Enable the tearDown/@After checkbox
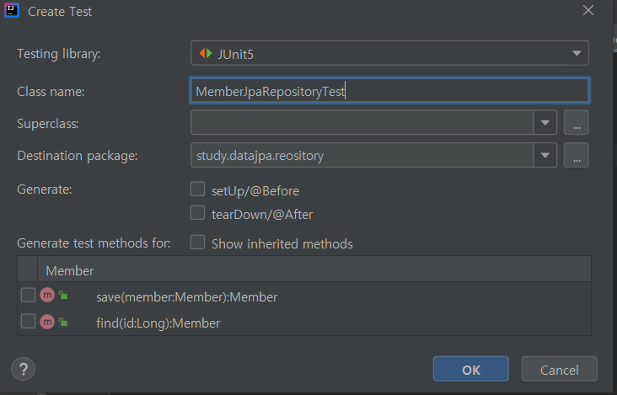Viewport: 617px width, 395px height. point(198,213)
